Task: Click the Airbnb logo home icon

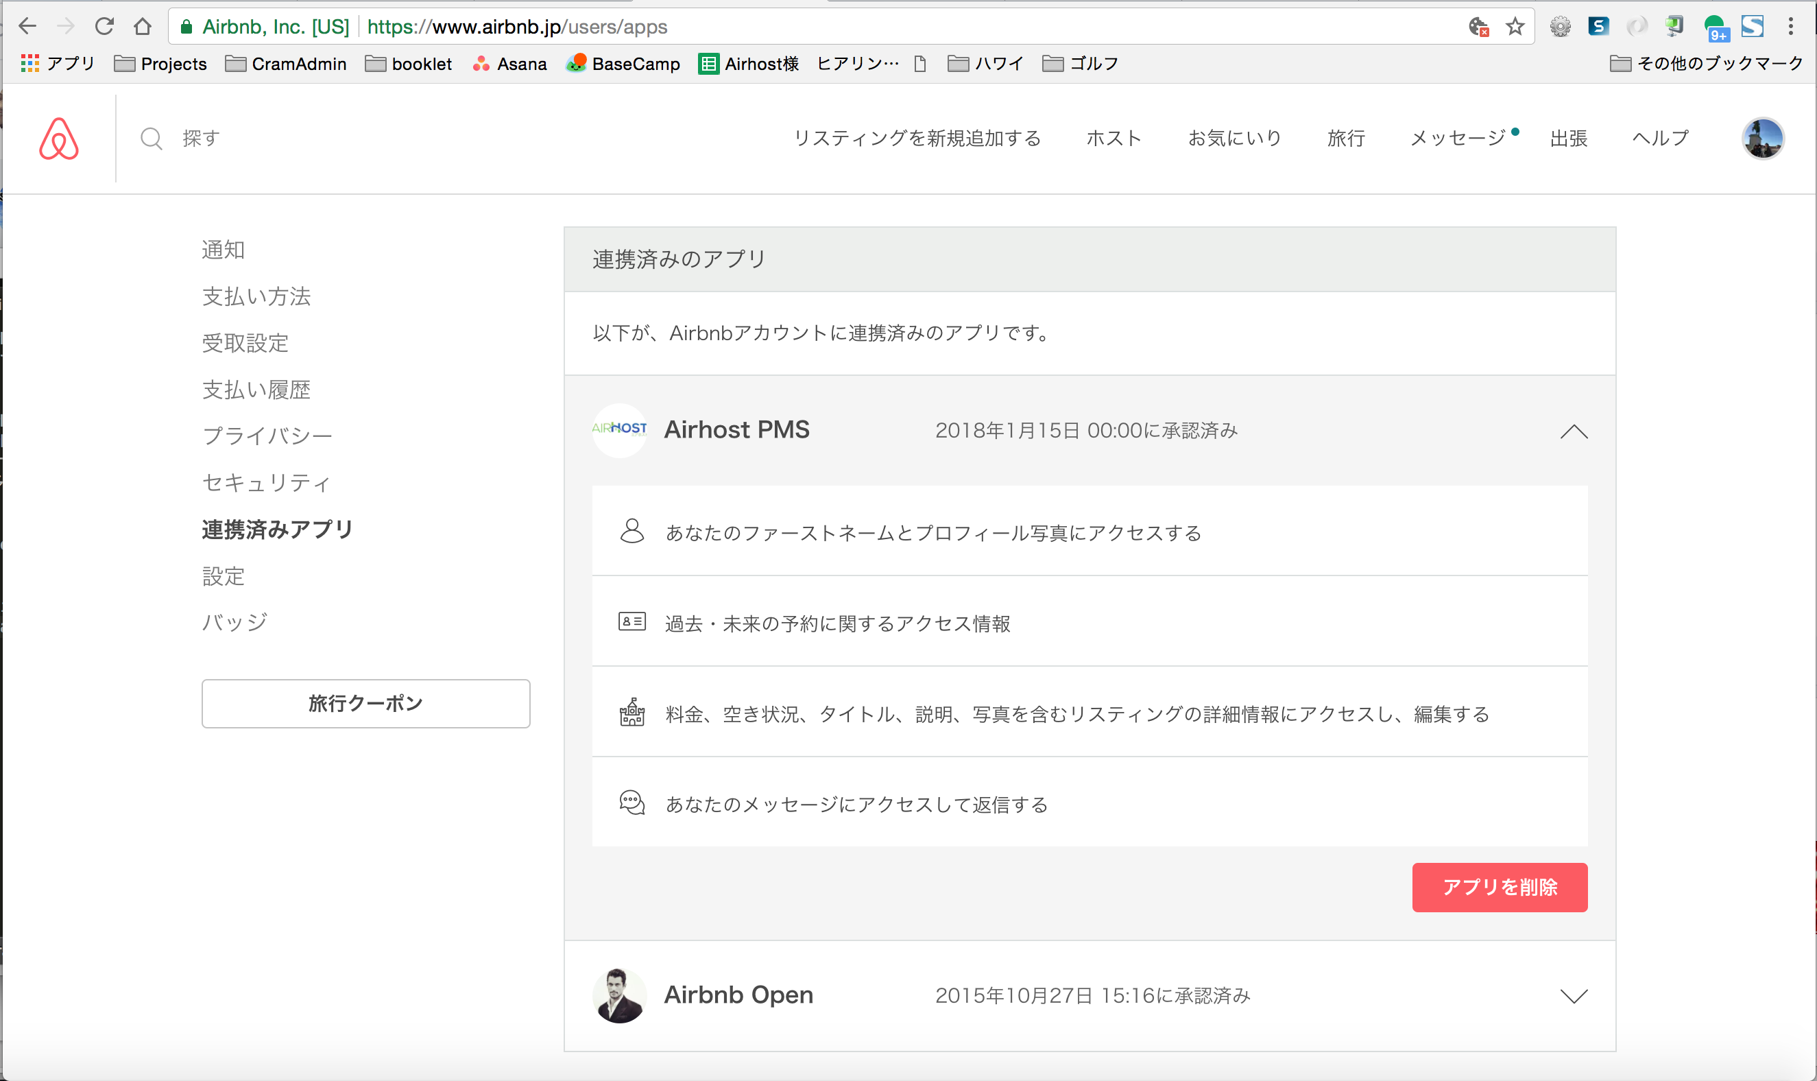Action: 59,139
